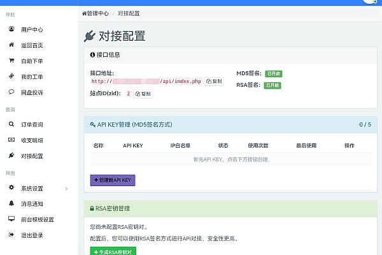Click the RSA签名 已开启 badge

pyautogui.click(x=272, y=85)
